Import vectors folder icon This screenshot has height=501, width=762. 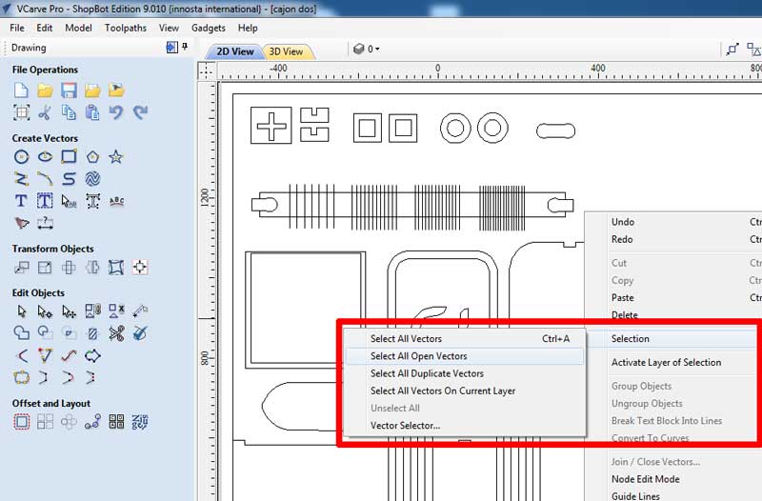coord(92,90)
